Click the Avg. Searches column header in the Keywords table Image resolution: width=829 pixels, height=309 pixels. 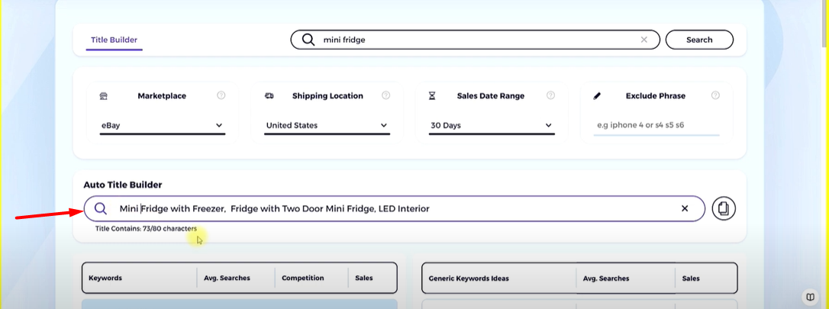[227, 278]
